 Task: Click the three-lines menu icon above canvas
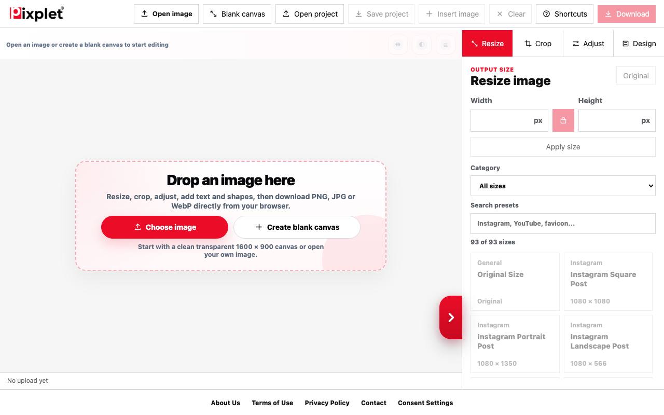(x=446, y=45)
